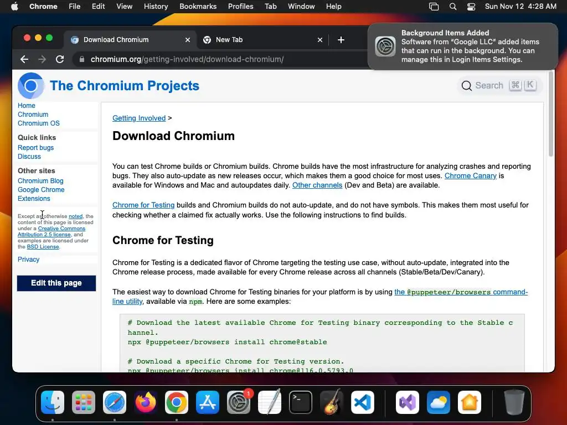The height and width of the screenshot is (425, 567).
Task: Click the browser forward arrow
Action: tap(42, 59)
